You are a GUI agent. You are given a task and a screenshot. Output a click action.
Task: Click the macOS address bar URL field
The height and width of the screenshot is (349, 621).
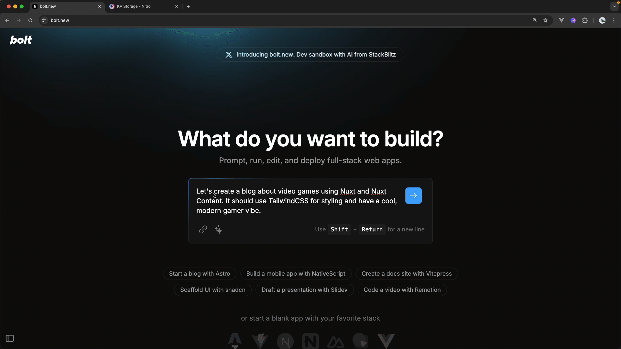pos(60,20)
